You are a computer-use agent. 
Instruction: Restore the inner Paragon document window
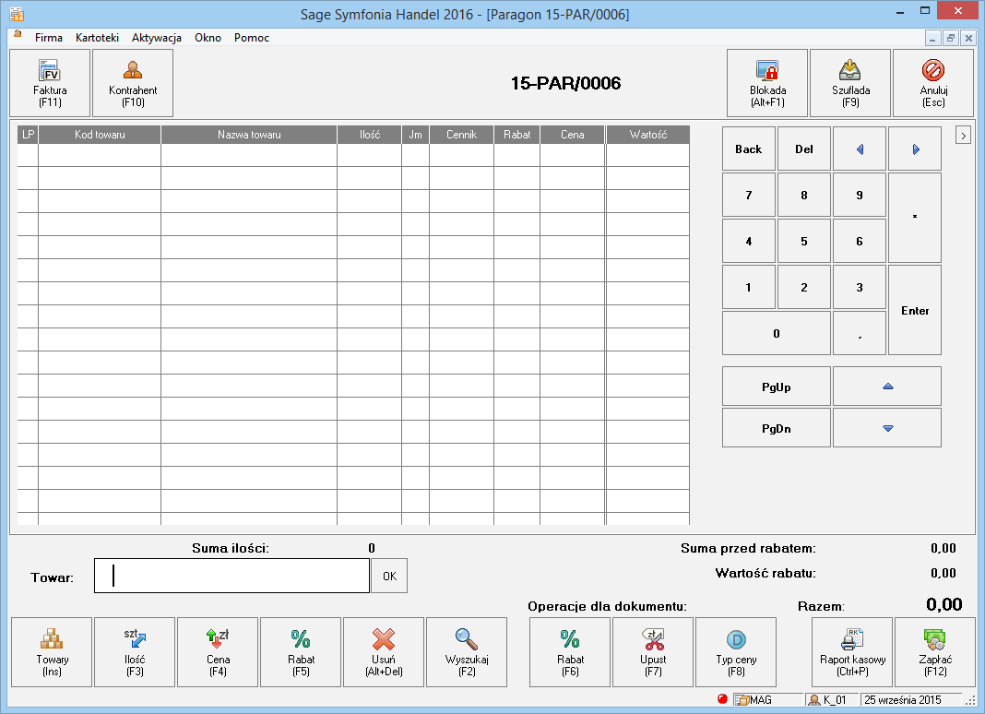pyautogui.click(x=951, y=39)
